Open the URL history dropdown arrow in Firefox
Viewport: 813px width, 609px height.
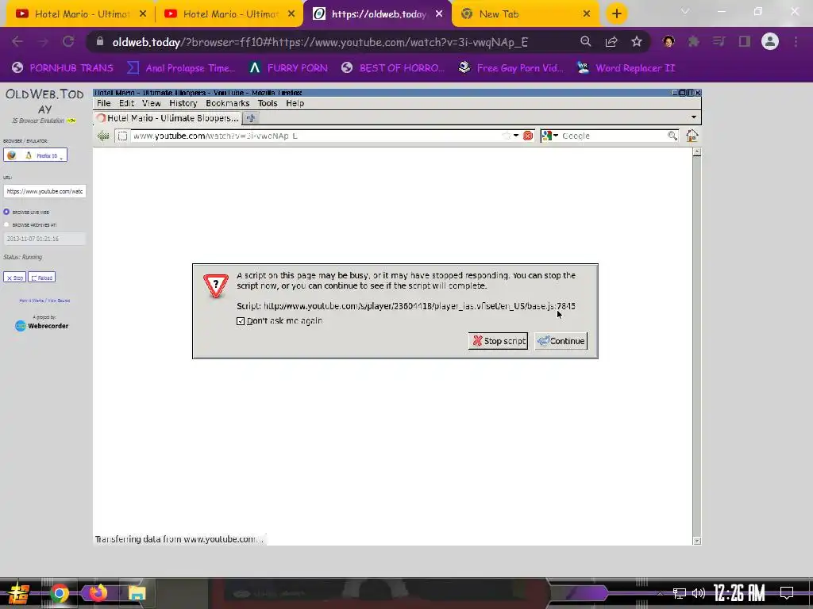pyautogui.click(x=516, y=136)
